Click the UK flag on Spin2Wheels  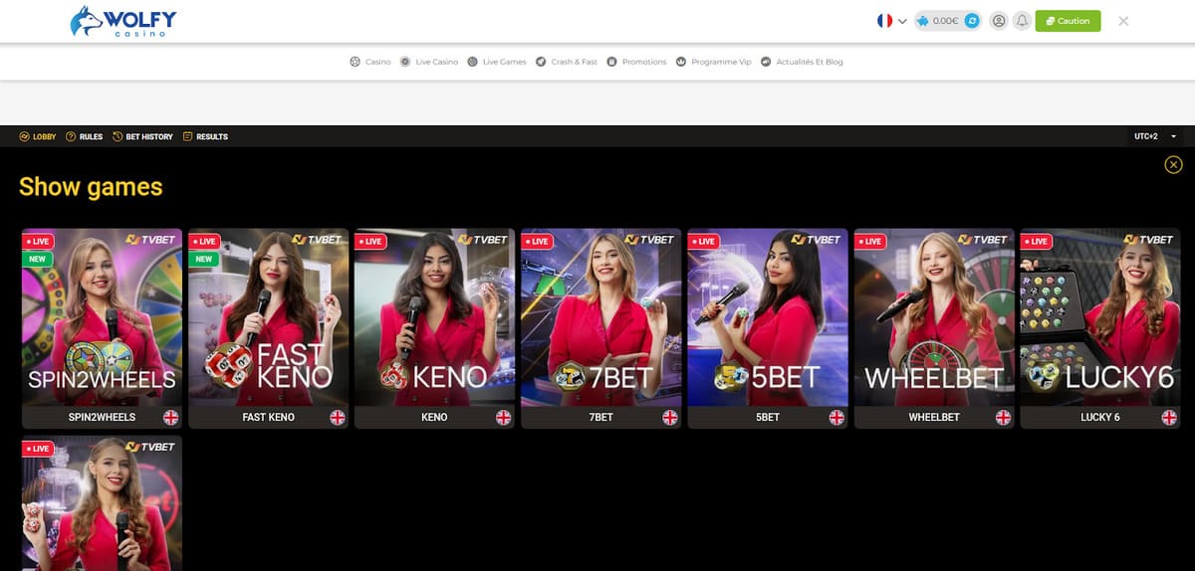coord(171,417)
